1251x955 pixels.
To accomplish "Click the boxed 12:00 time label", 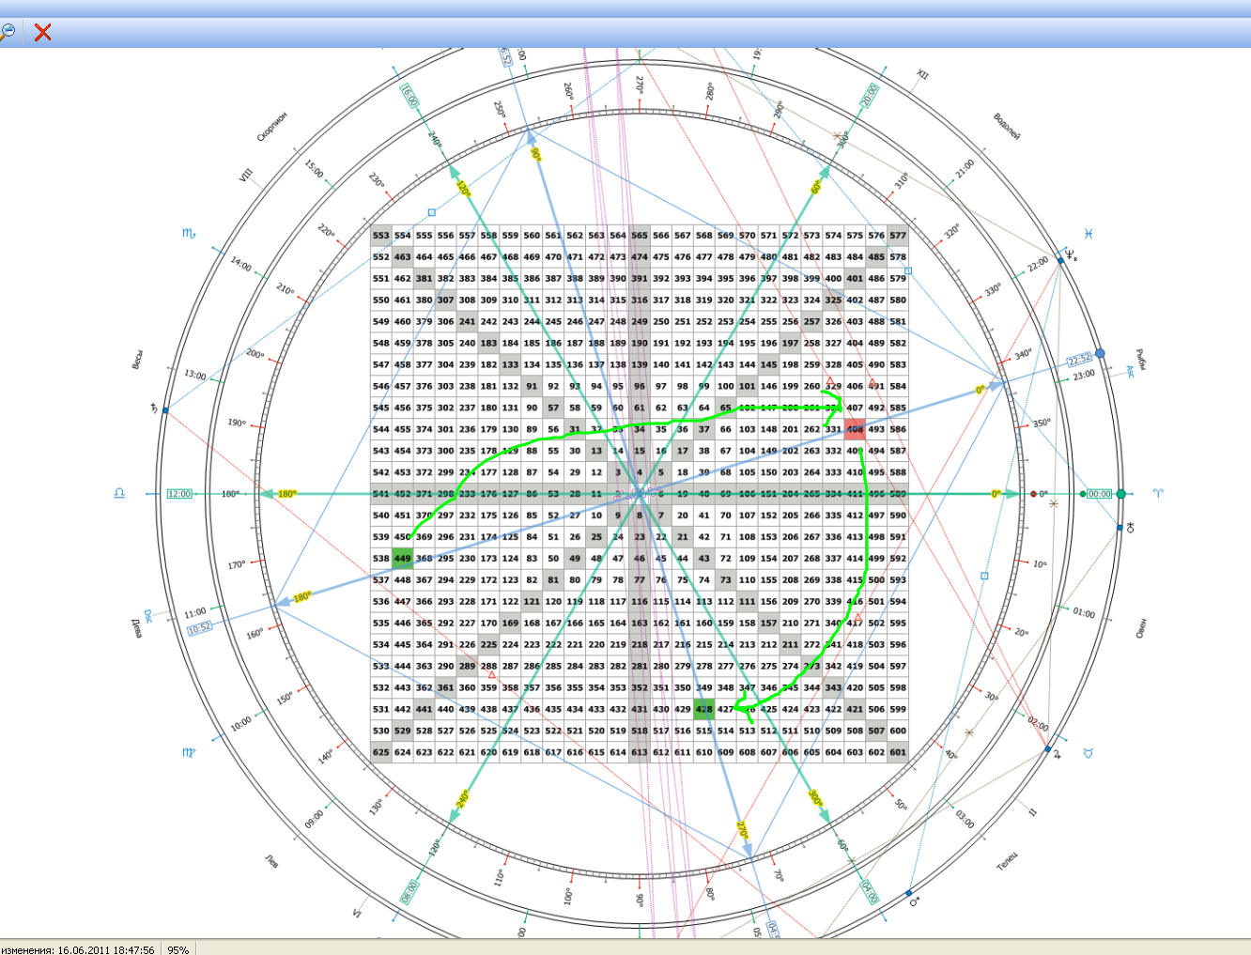I will tap(179, 494).
